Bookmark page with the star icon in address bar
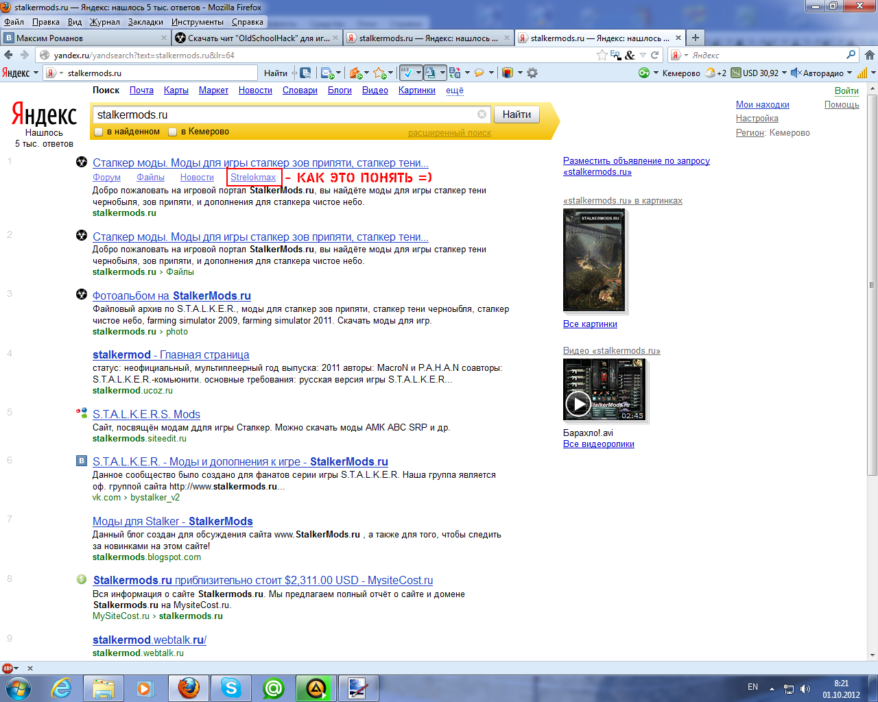 [x=602, y=55]
